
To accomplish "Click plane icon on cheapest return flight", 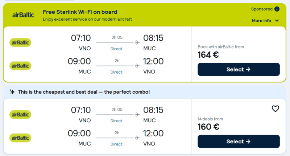I will pos(137,138).
